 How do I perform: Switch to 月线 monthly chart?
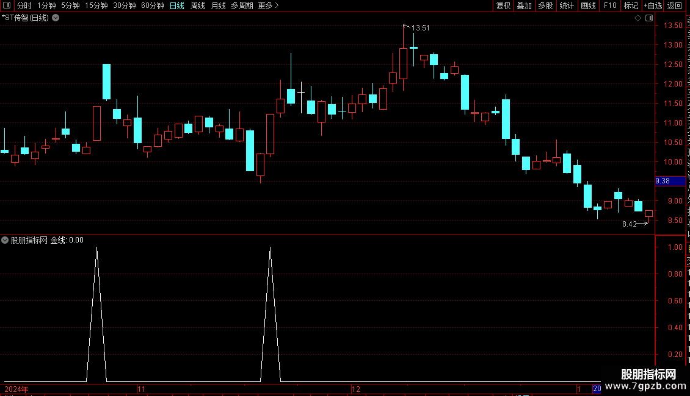coord(218,5)
